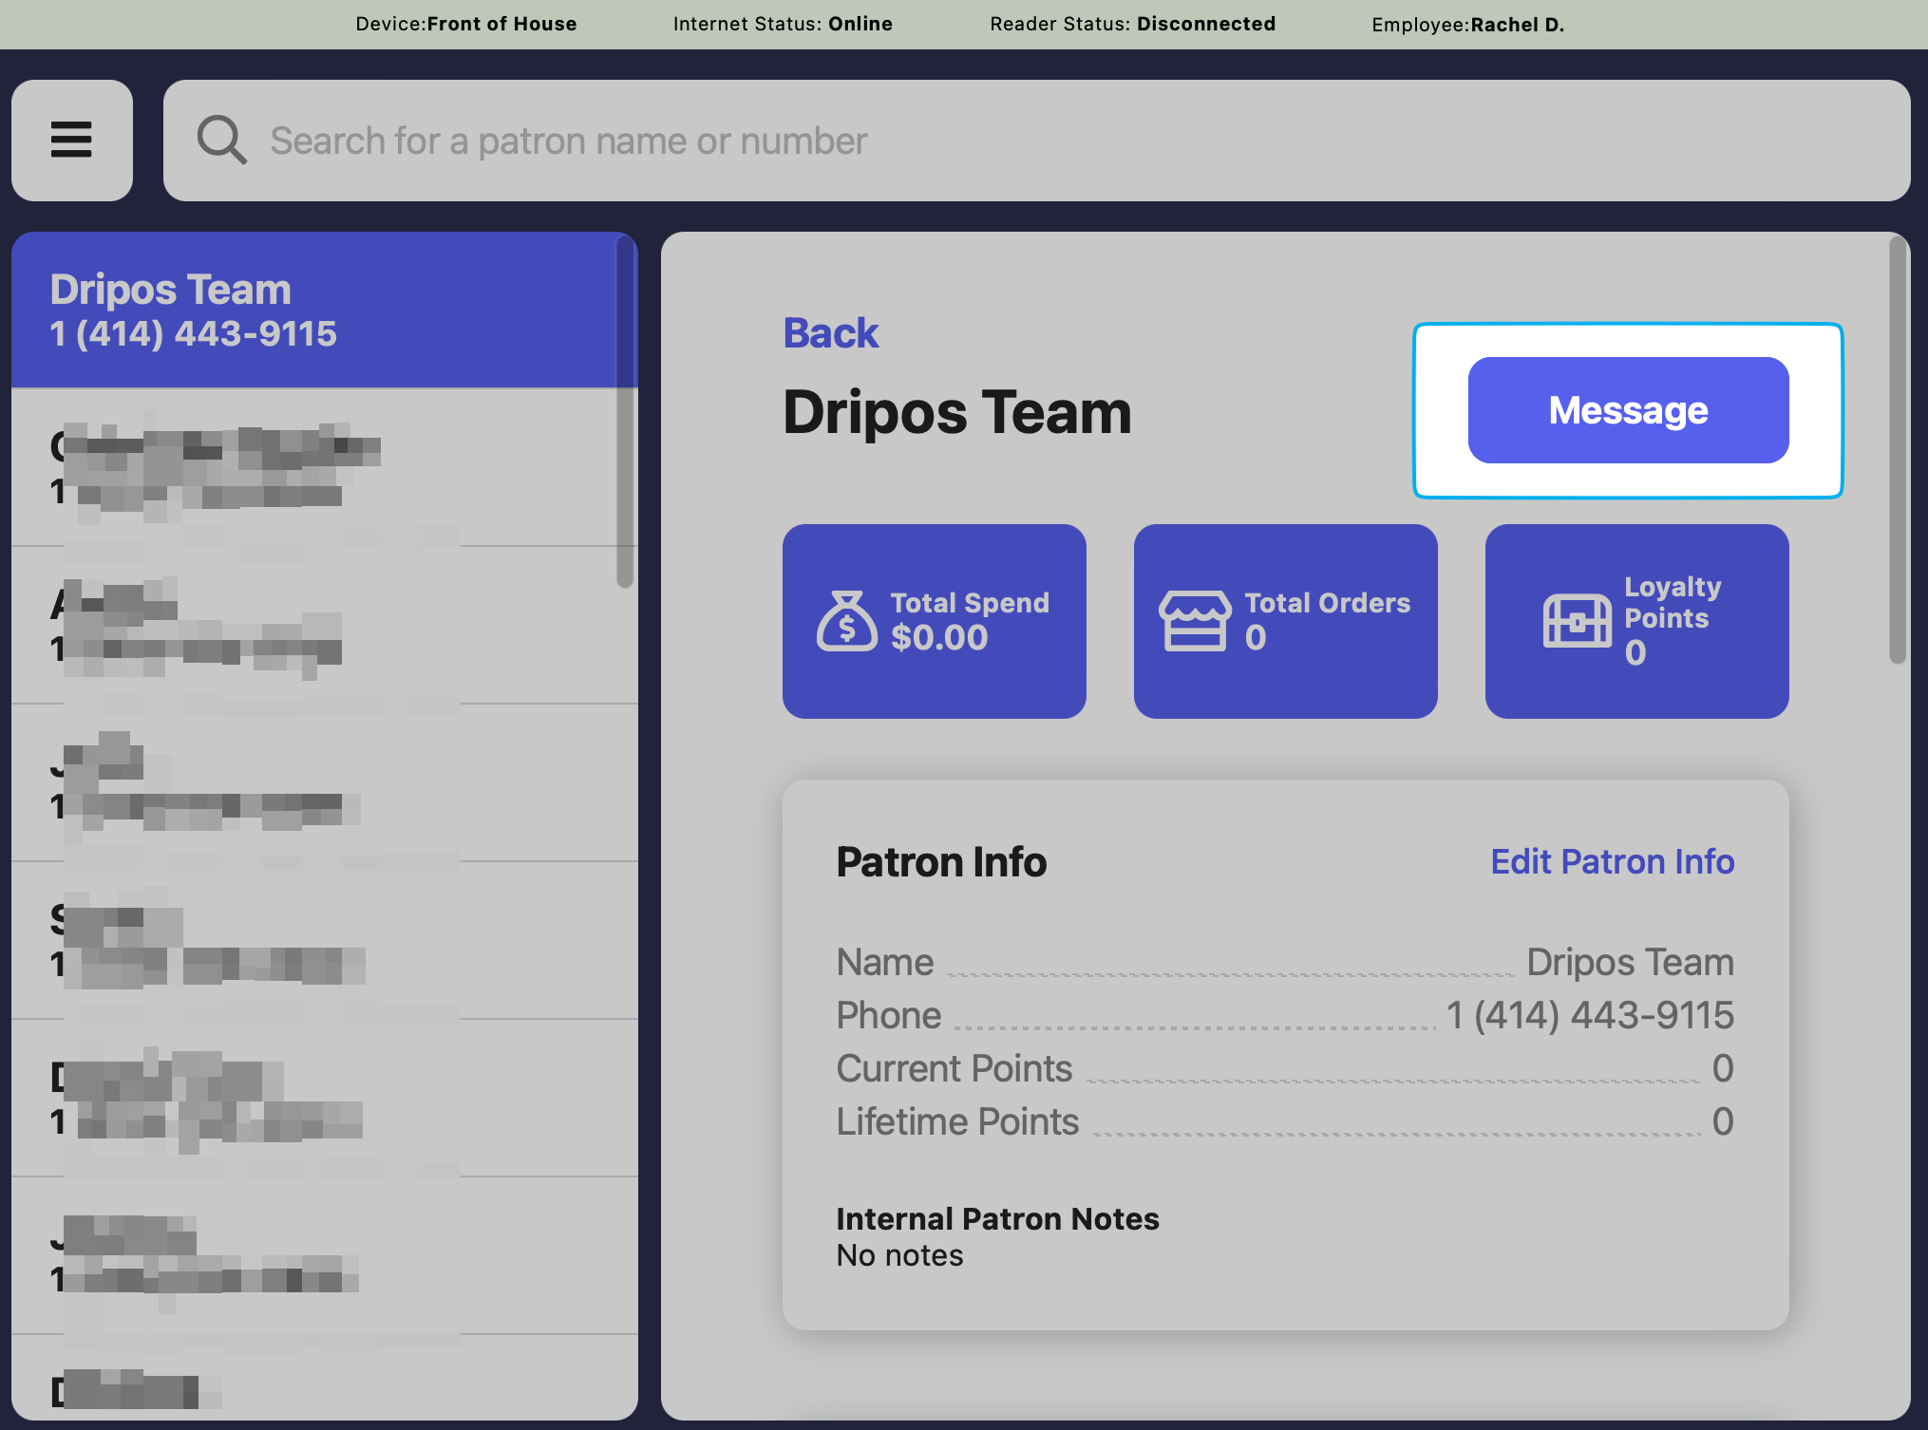Click the money bag Total Spend icon
The image size is (1928, 1430).
[846, 621]
